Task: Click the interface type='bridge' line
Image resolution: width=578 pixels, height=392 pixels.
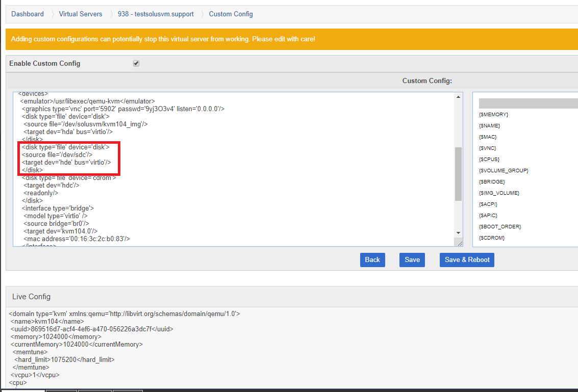Action: tap(58, 208)
